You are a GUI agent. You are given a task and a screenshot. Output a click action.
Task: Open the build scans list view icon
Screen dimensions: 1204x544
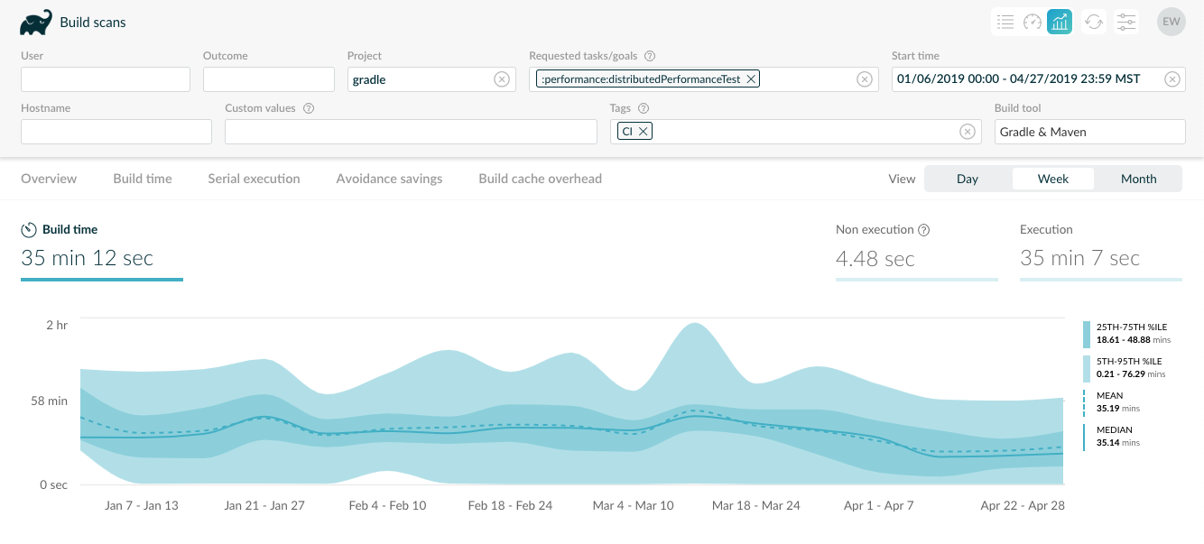click(1005, 22)
